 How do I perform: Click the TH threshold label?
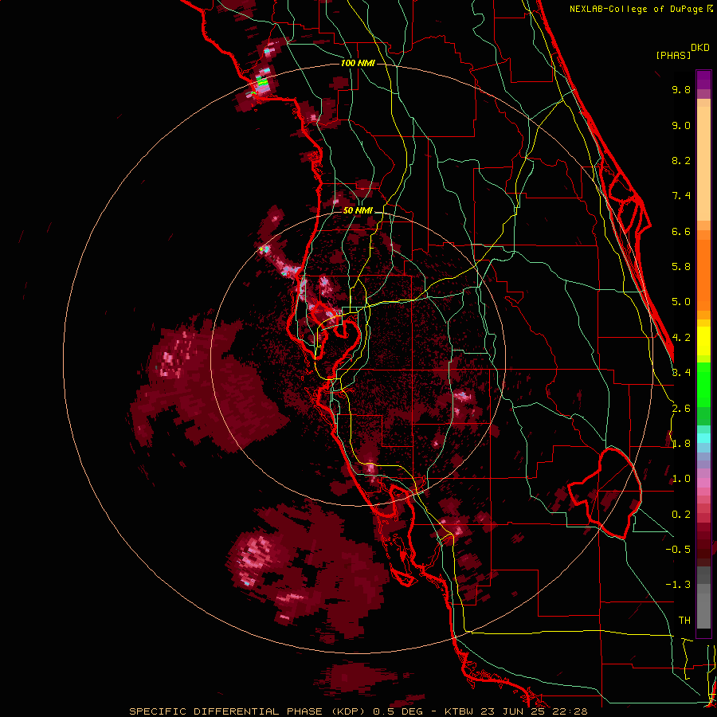684,621
